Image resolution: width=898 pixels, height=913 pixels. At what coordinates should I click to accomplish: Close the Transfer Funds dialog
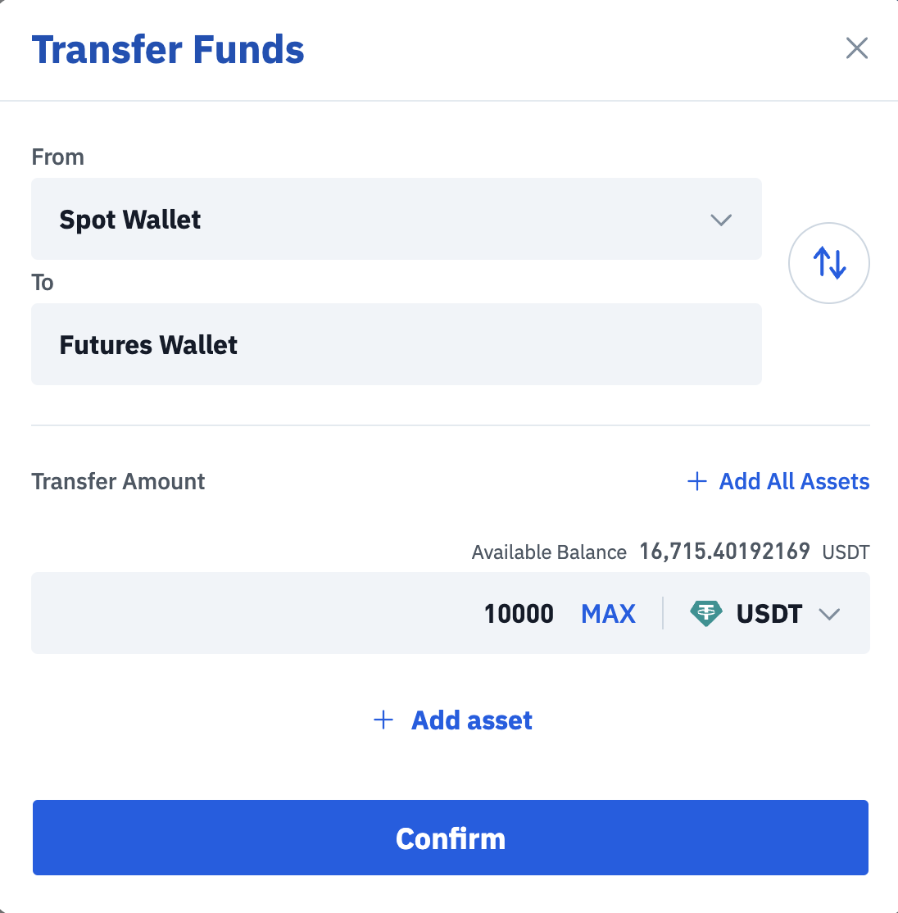(x=856, y=48)
